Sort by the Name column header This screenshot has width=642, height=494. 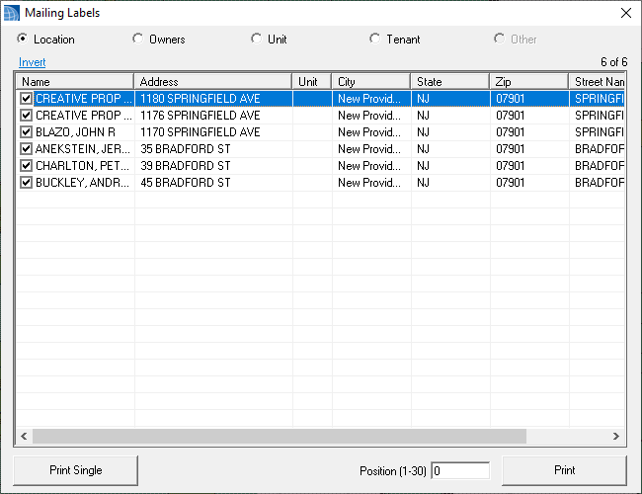(x=75, y=82)
